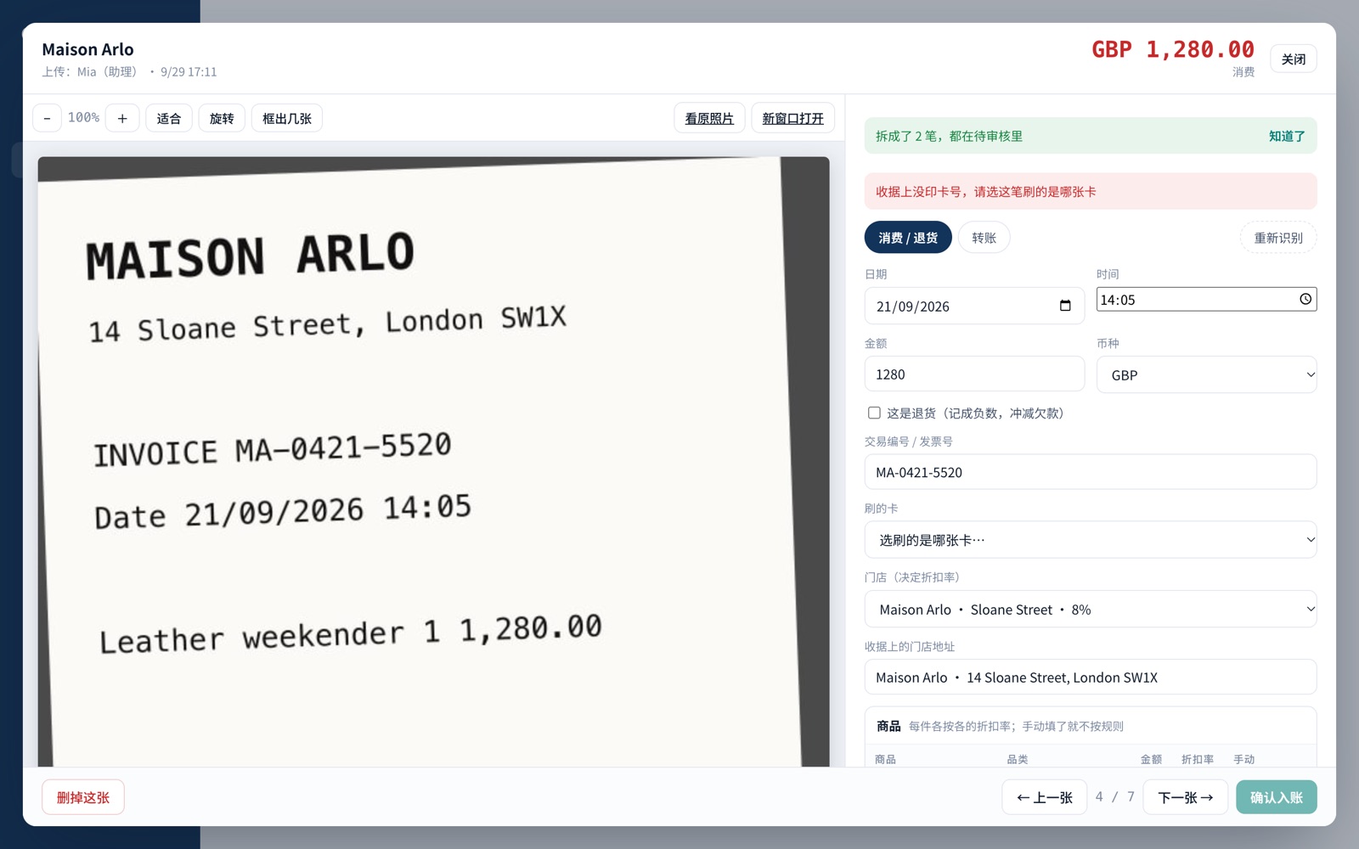
Task: Click the invoice number field MA-0421-5520
Action: pyautogui.click(x=1091, y=471)
